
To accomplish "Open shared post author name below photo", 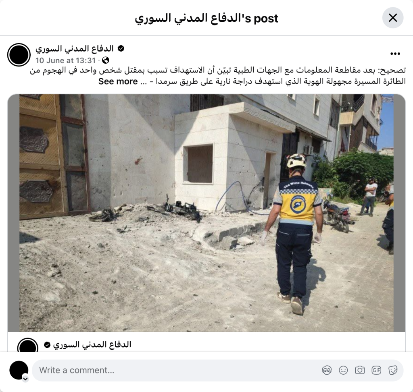I will (x=92, y=344).
